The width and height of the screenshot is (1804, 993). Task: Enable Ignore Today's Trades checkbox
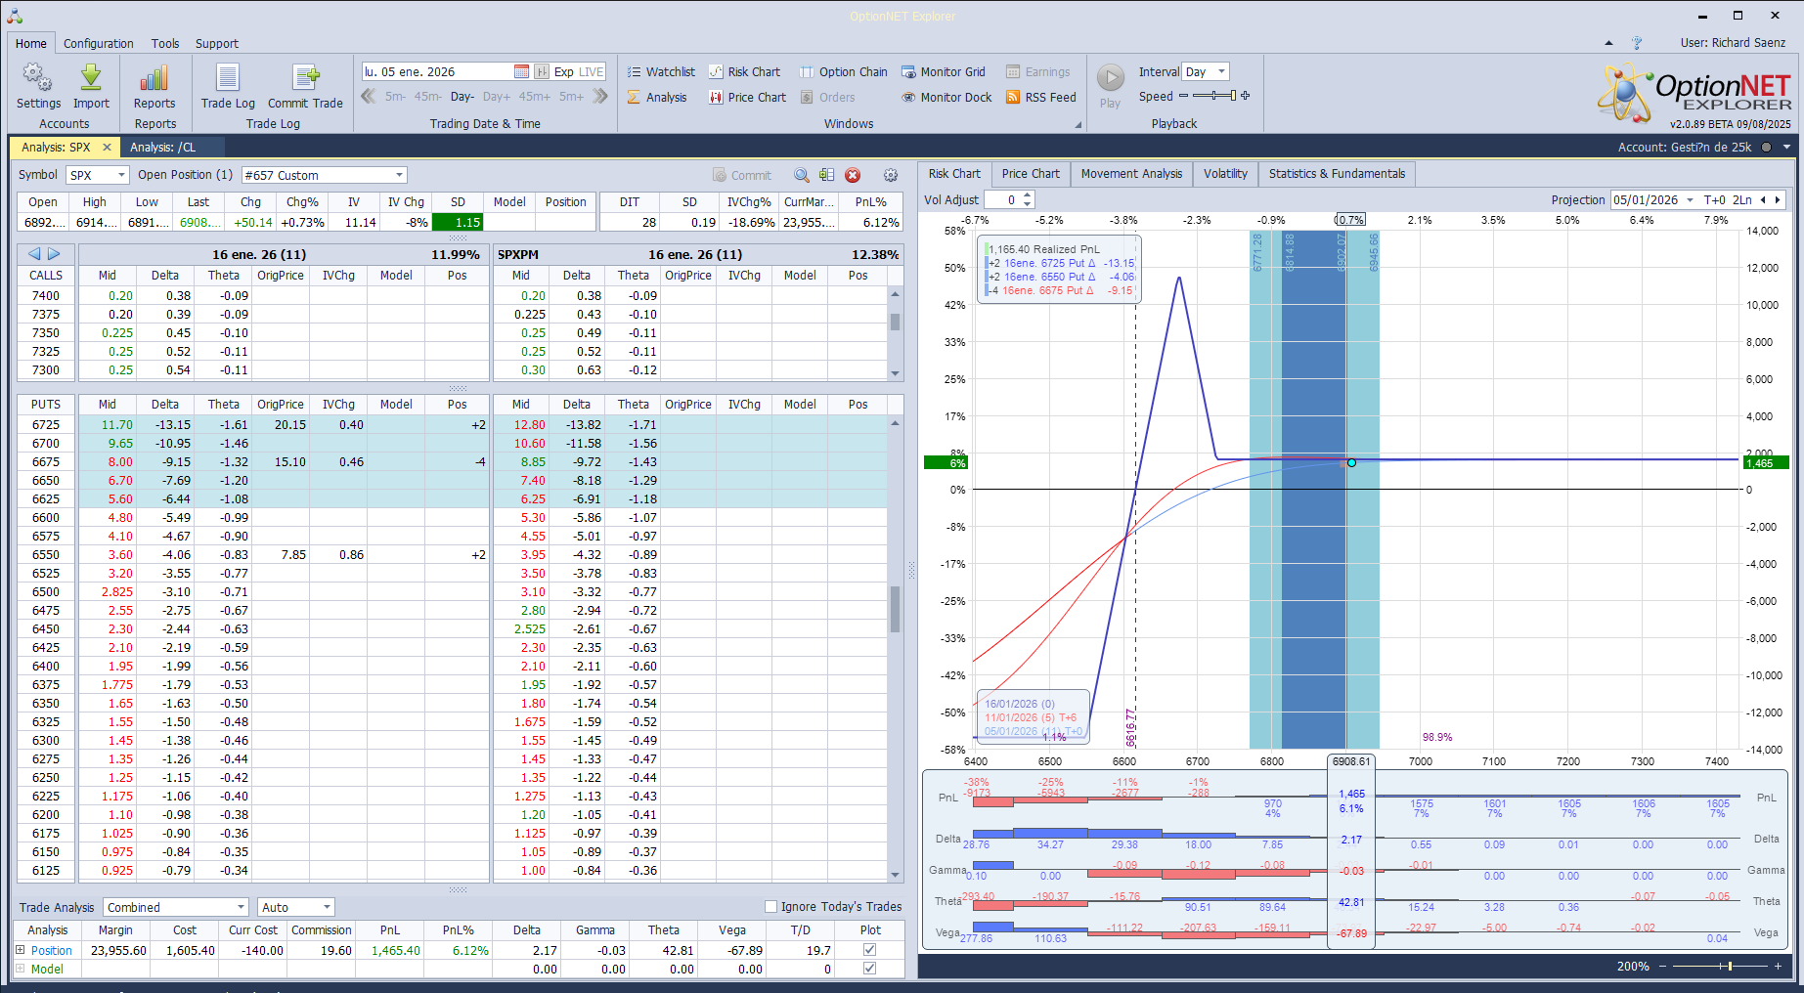770,906
